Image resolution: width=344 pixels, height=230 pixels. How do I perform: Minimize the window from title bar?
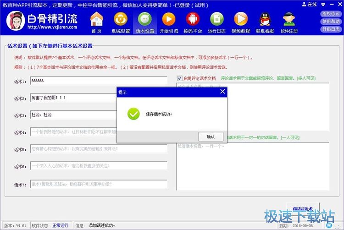(332, 5)
